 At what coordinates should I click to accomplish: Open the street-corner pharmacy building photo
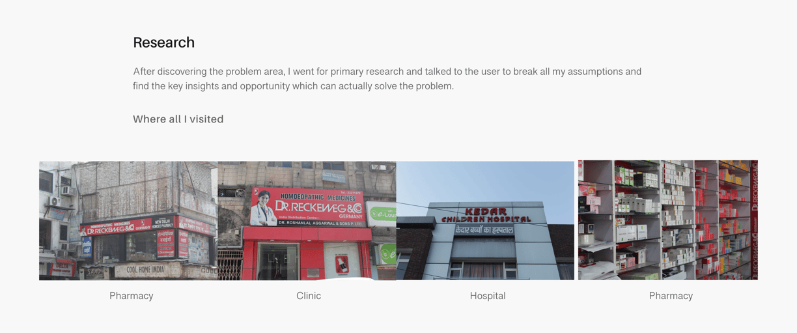(x=128, y=221)
